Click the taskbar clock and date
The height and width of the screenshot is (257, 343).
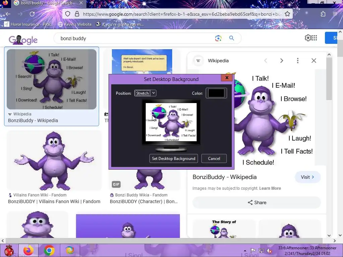(x=307, y=251)
